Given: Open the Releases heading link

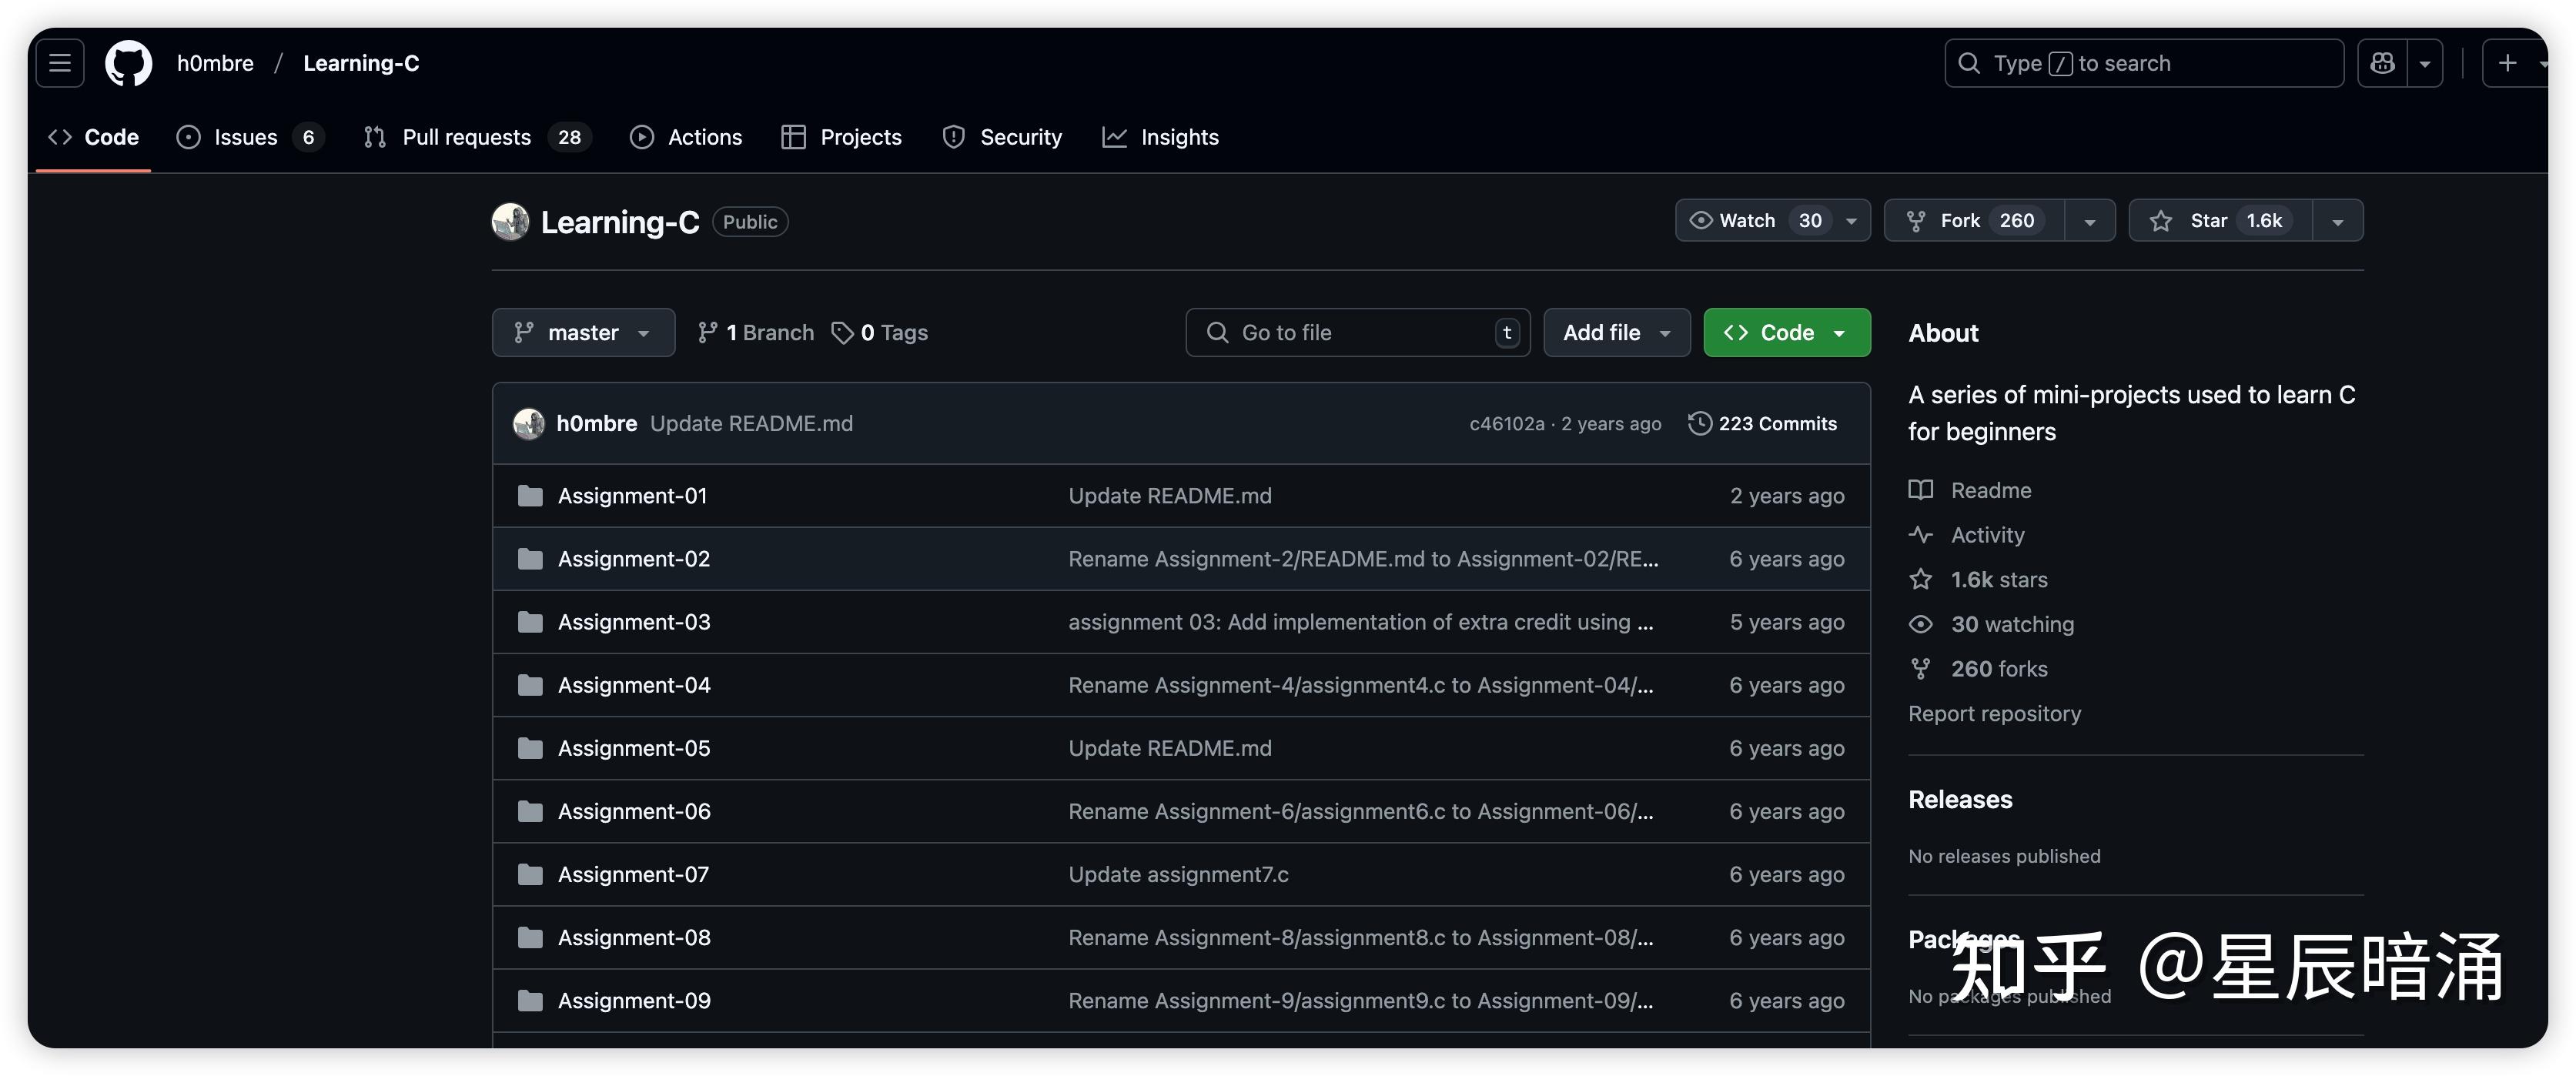Looking at the screenshot, I should (1960, 799).
